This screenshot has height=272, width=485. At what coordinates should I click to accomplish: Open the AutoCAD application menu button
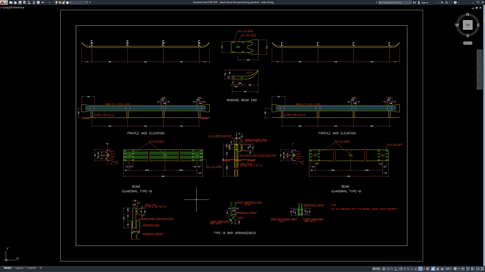pyautogui.click(x=3, y=3)
